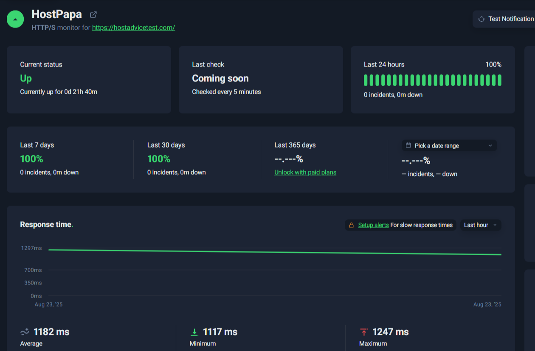Screen dimensions: 535x351
Task: Click '0 incidents, 0m down' under Last 24 hours
Action: pyautogui.click(x=393, y=95)
